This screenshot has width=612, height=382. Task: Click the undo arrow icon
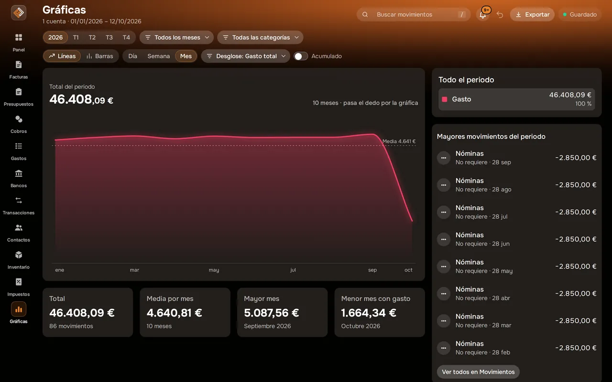coord(500,15)
